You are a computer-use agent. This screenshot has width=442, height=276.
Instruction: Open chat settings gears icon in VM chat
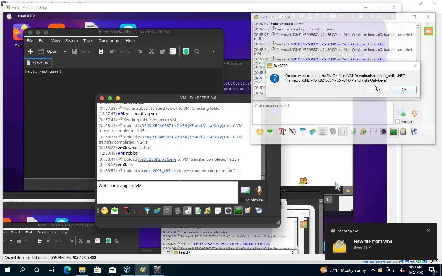(157, 211)
